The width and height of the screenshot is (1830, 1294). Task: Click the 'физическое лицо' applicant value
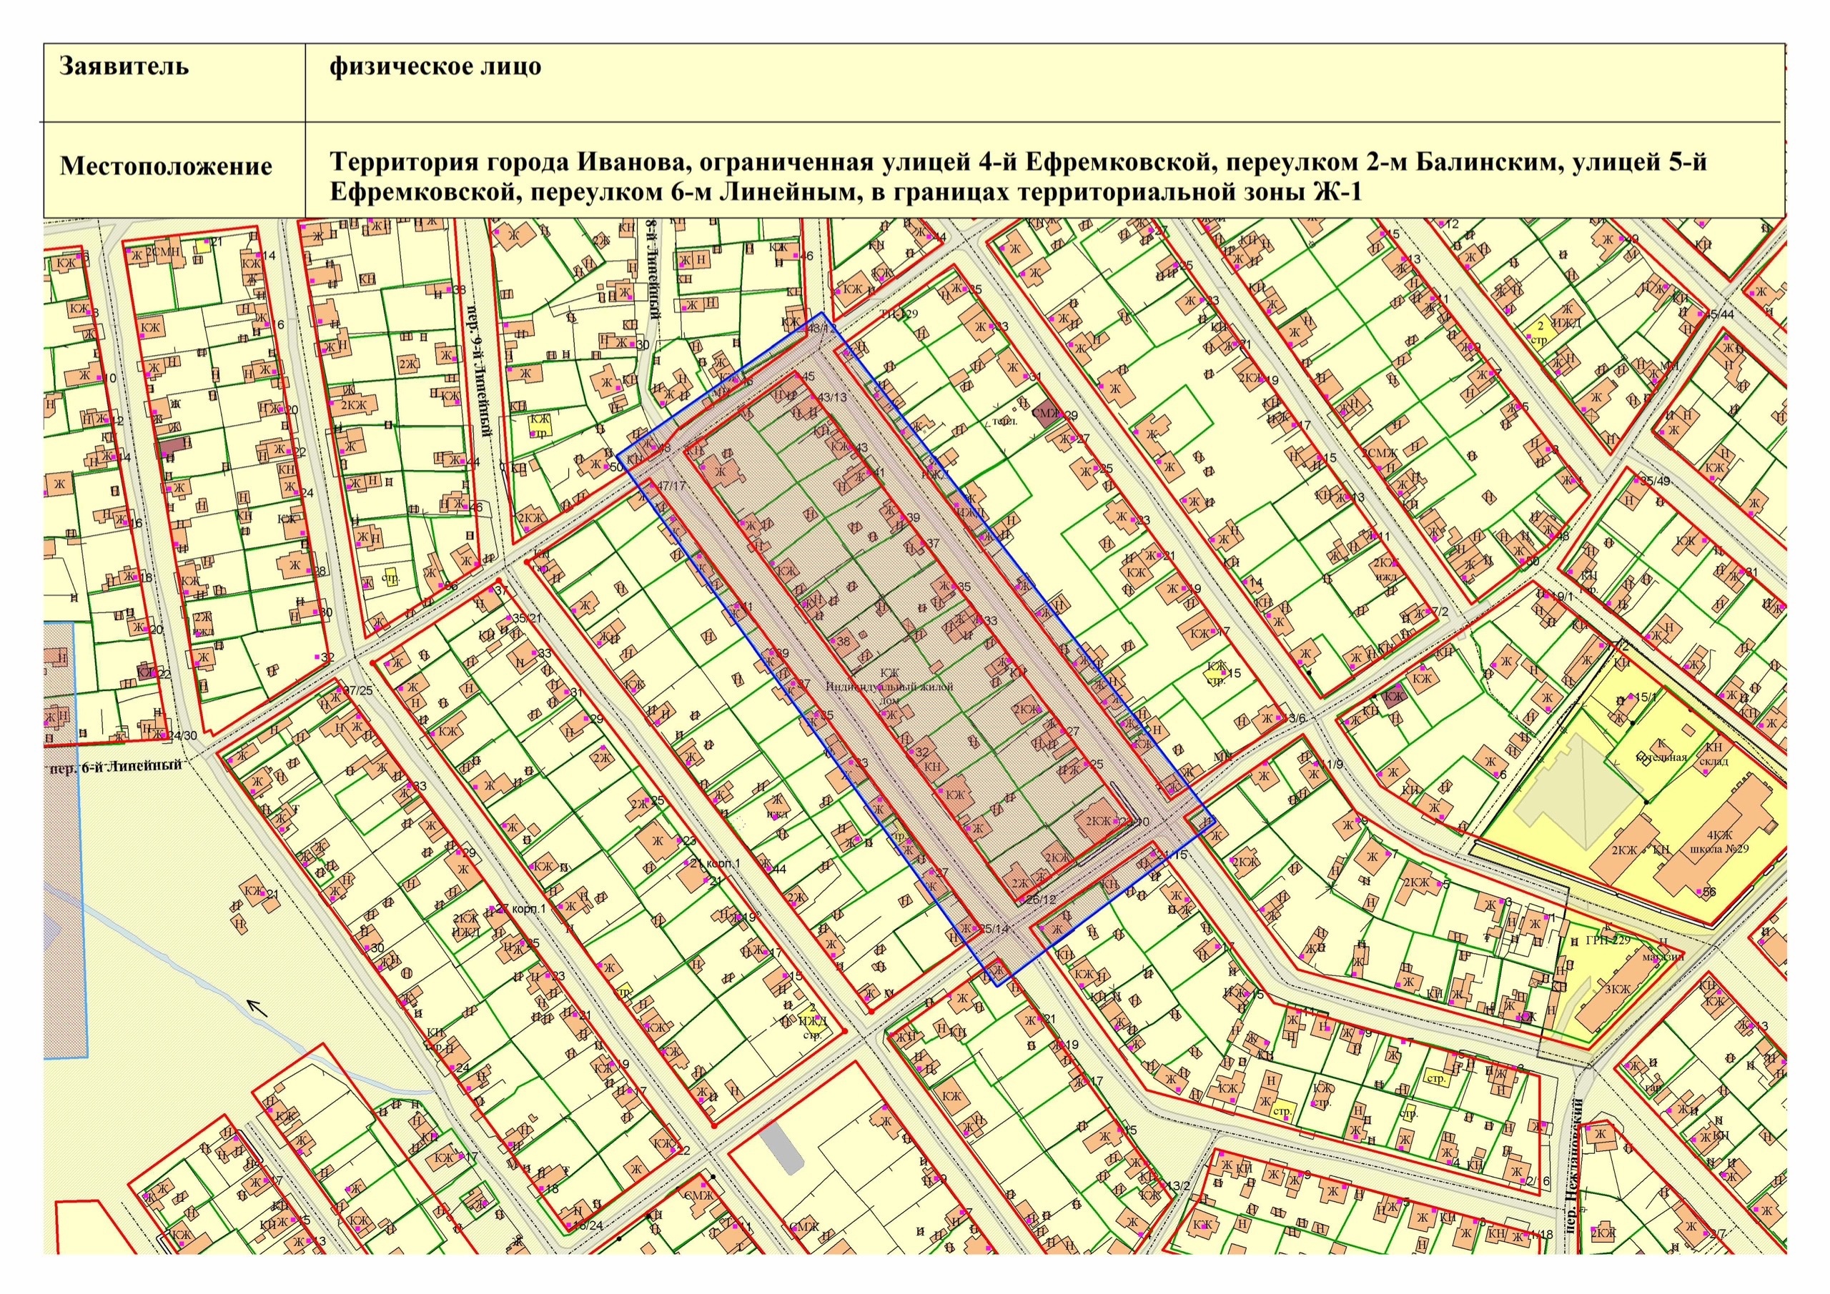[x=435, y=66]
